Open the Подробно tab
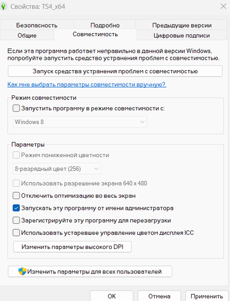This screenshot has width=230, height=301. [x=105, y=25]
